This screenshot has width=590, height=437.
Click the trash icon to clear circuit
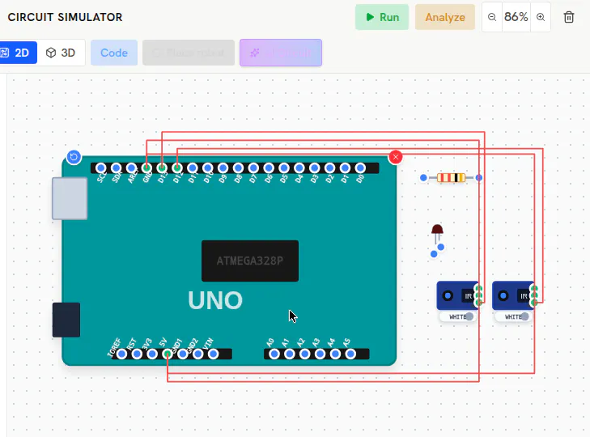point(569,17)
